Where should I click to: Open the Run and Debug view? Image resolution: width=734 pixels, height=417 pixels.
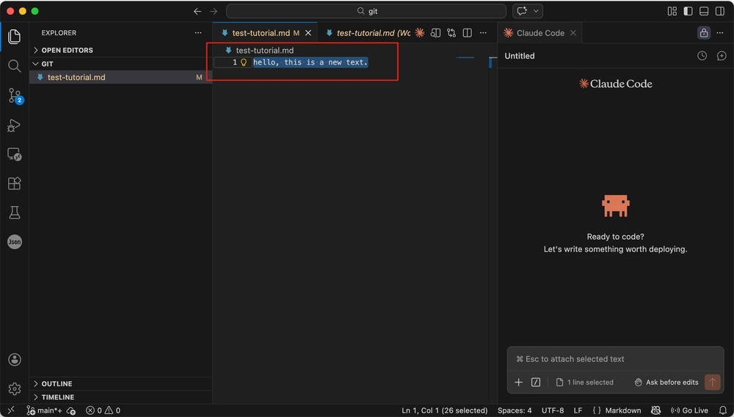click(x=15, y=125)
